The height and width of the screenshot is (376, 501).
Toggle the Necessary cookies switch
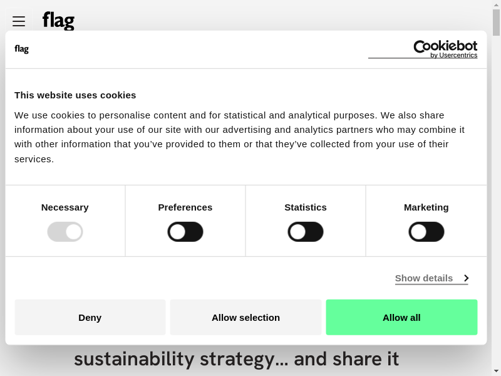(65, 232)
